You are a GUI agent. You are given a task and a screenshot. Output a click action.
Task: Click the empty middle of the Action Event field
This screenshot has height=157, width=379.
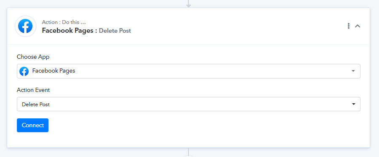pyautogui.click(x=201, y=104)
